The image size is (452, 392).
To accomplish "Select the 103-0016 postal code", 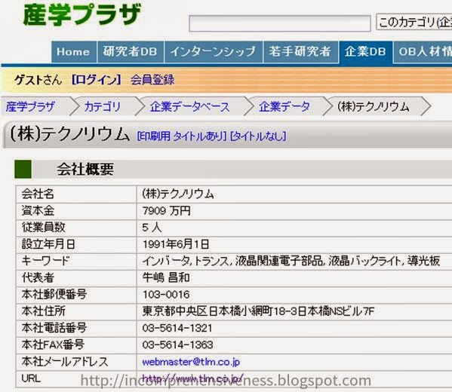I will coord(166,295).
